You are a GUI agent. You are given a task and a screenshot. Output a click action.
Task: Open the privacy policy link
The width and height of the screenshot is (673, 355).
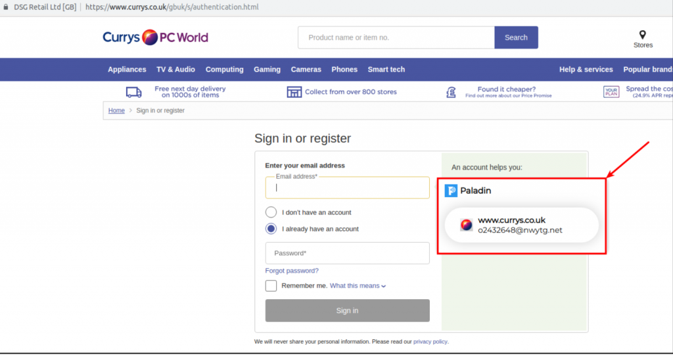tap(430, 342)
